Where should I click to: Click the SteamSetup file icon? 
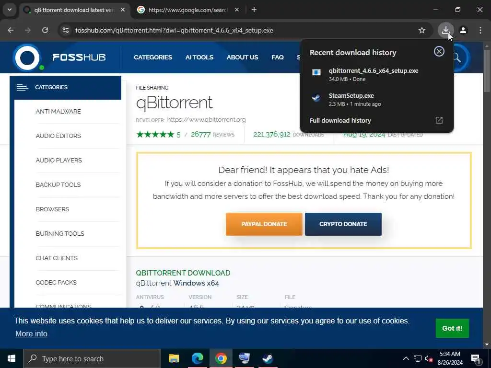coord(316,98)
